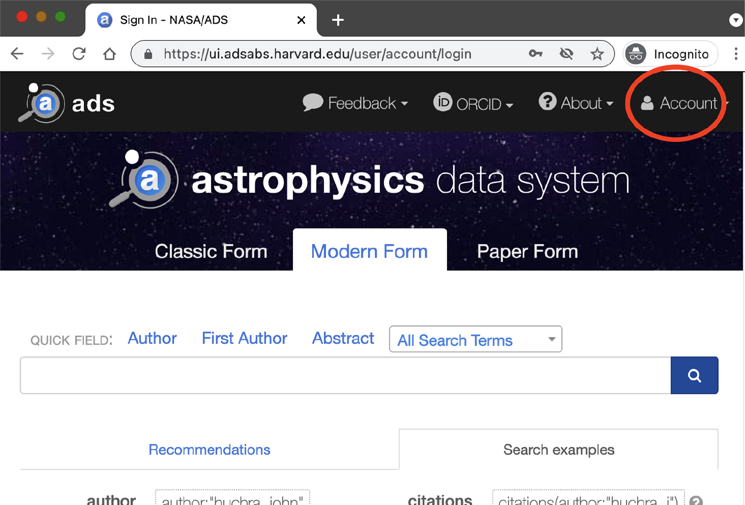The height and width of the screenshot is (505, 745).
Task: Click the Sign In - NASA/ADS tab favicon
Action: click(x=105, y=20)
